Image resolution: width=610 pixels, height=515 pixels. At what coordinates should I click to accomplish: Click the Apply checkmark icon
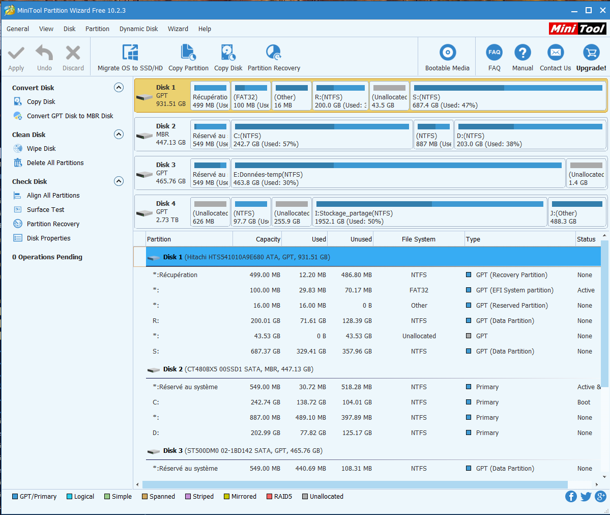[x=16, y=53]
